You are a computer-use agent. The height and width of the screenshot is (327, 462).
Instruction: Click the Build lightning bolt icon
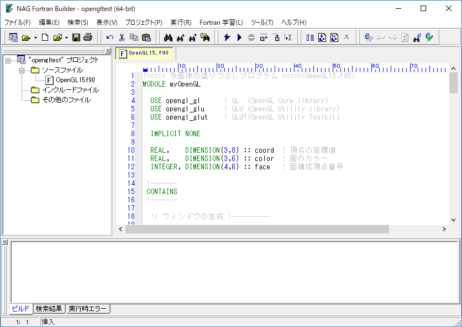tap(227, 37)
